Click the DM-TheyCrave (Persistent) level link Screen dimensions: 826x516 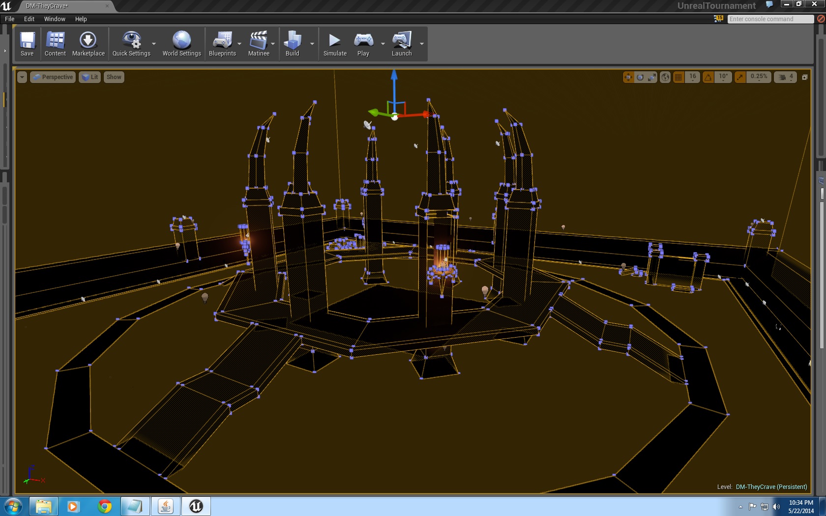click(771, 487)
